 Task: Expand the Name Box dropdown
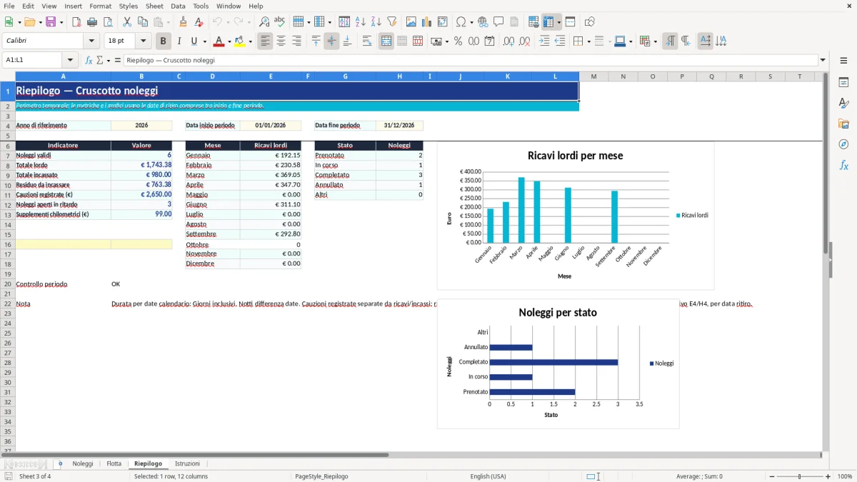point(70,60)
